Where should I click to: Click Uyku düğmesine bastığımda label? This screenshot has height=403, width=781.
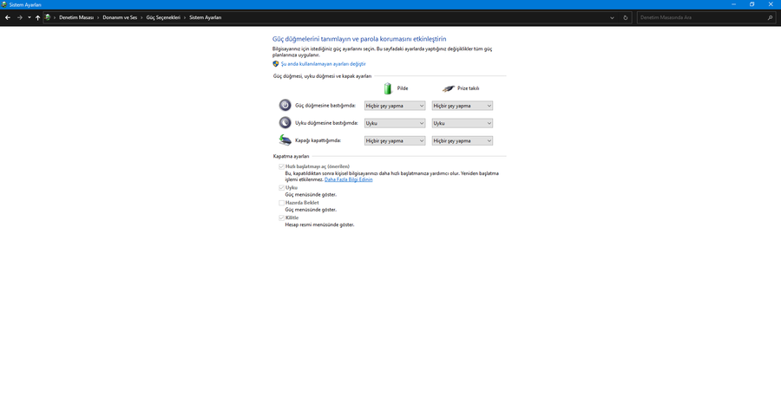pyautogui.click(x=326, y=123)
